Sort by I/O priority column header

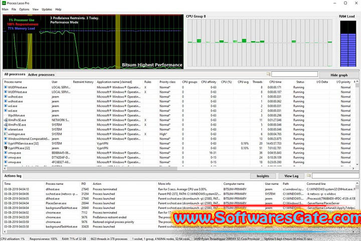tap(343, 82)
